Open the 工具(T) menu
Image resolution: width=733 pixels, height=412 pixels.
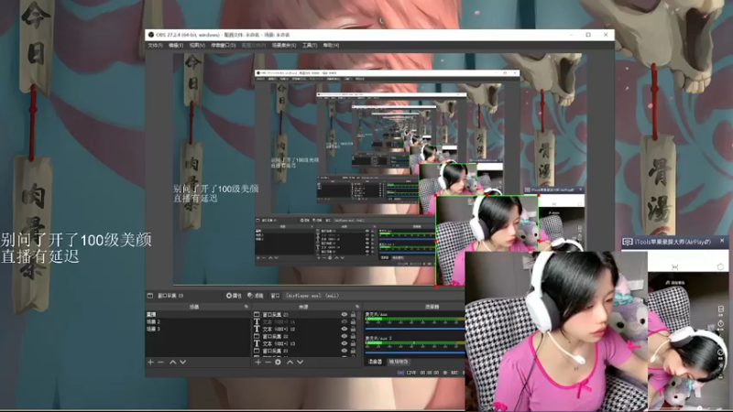pos(310,45)
